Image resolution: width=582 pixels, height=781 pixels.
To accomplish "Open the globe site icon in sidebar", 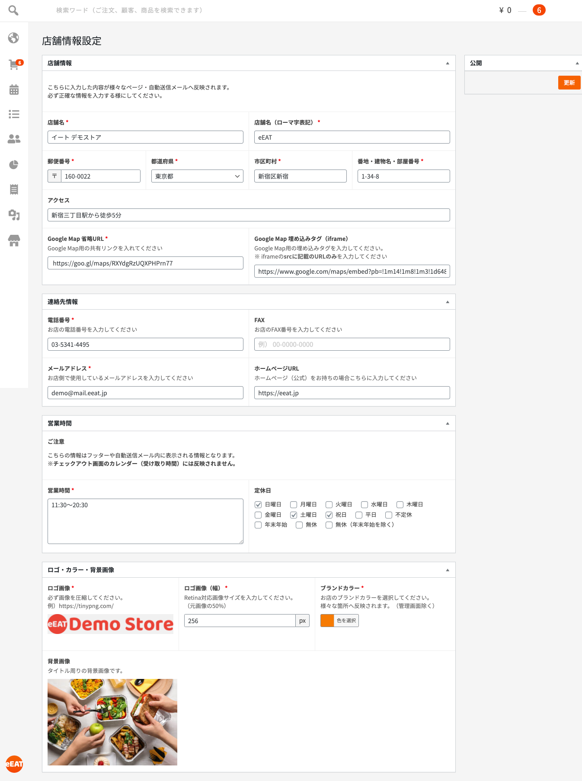I will pyautogui.click(x=14, y=38).
